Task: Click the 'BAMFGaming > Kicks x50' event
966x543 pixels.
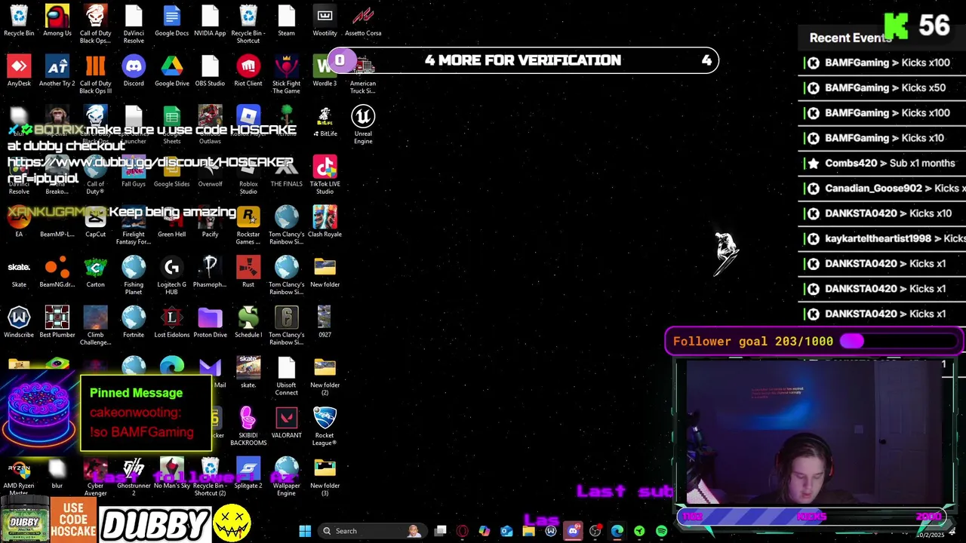Action: tap(882, 87)
